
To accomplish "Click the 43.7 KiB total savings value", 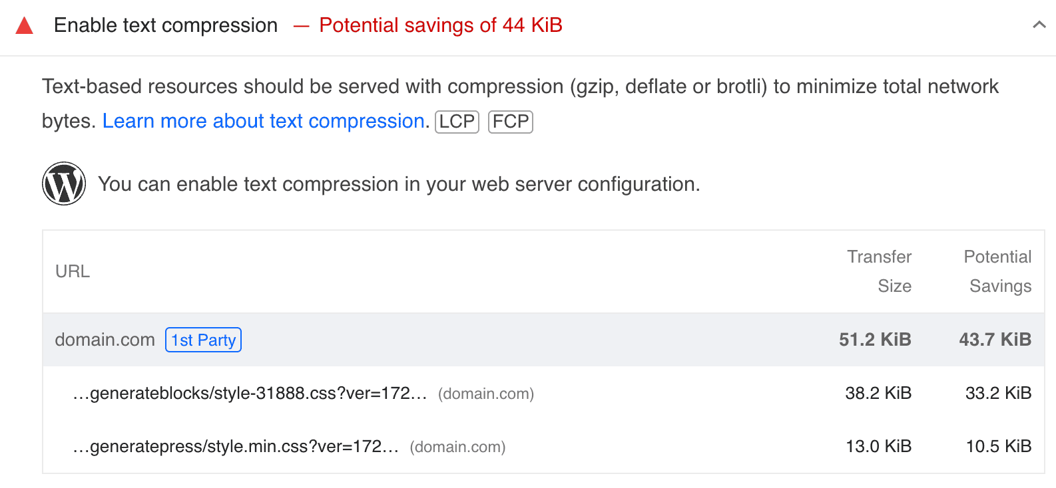I will tap(995, 340).
